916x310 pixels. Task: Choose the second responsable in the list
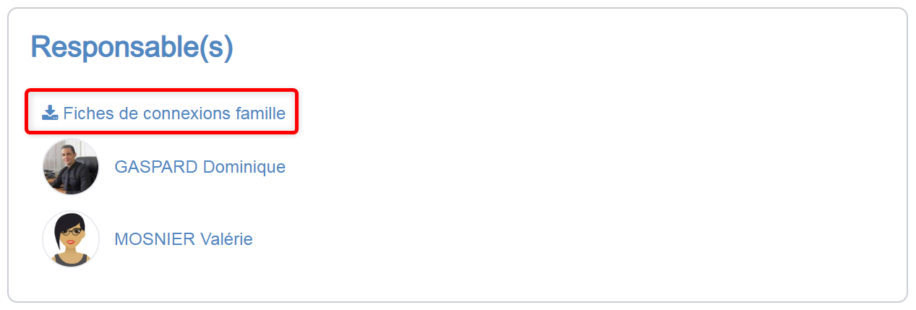pos(184,239)
